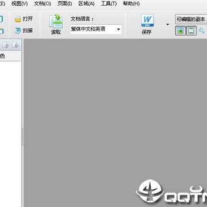Screen dimensions: 207x207
Task: Toggle the keep pictures option button
Action: click(x=180, y=30)
